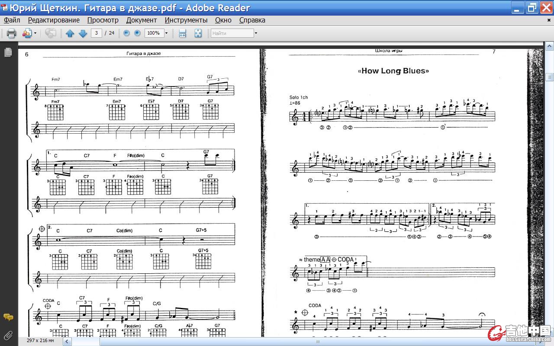This screenshot has width=554, height=346.
Task: Open the Документ menu
Action: pyautogui.click(x=142, y=20)
